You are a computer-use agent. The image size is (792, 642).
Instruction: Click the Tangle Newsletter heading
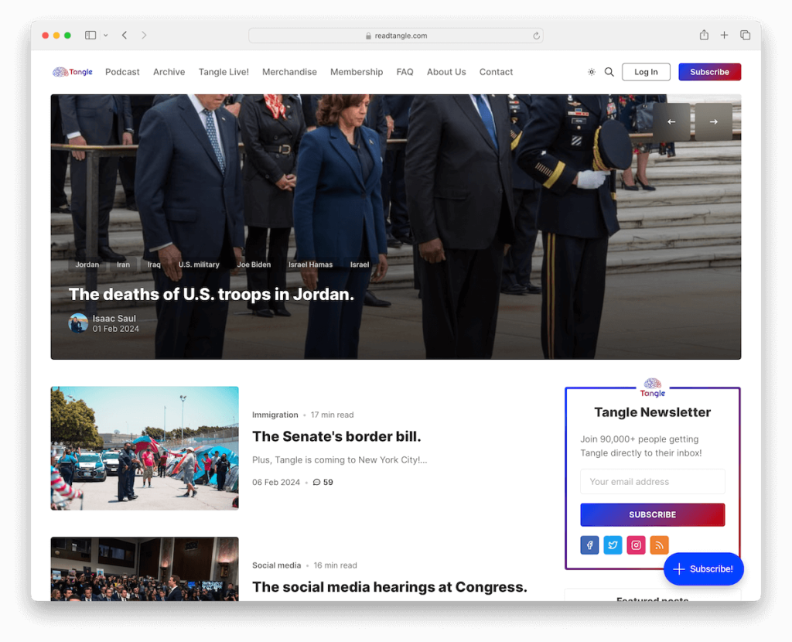(x=653, y=412)
